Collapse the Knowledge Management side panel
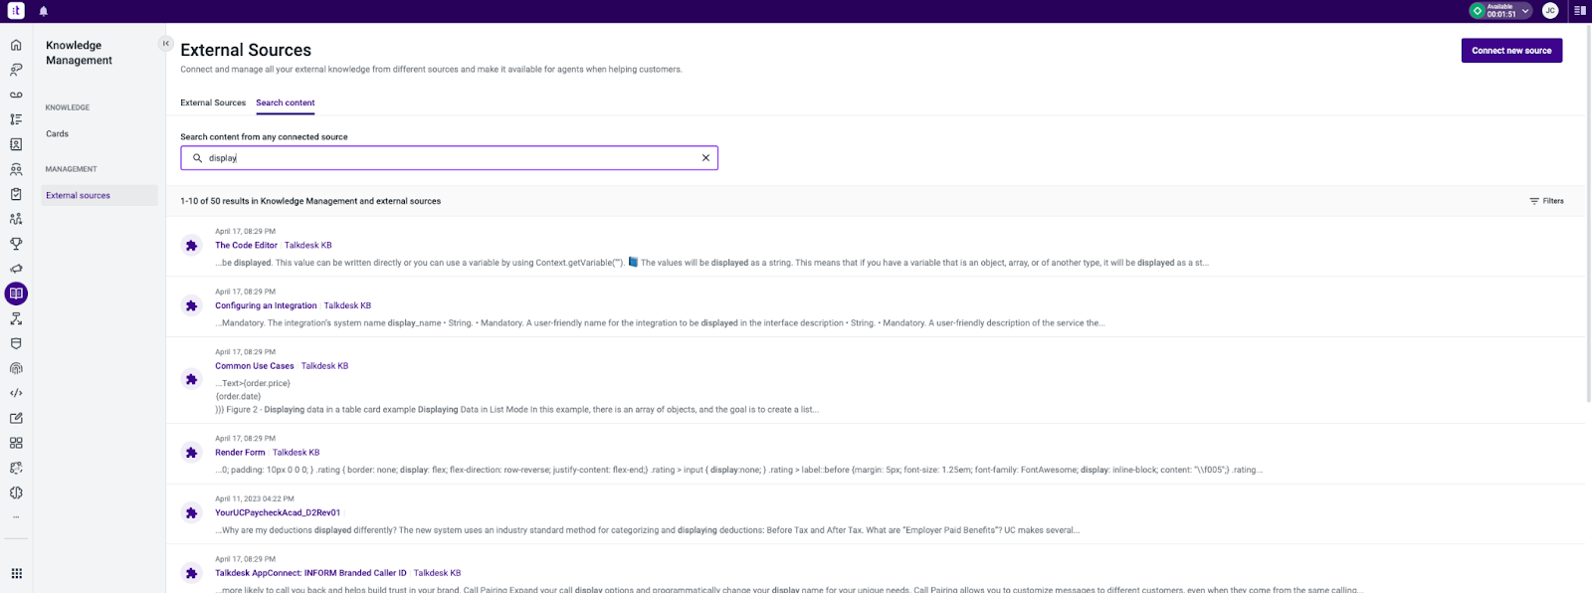The width and height of the screenshot is (1592, 593). click(166, 44)
